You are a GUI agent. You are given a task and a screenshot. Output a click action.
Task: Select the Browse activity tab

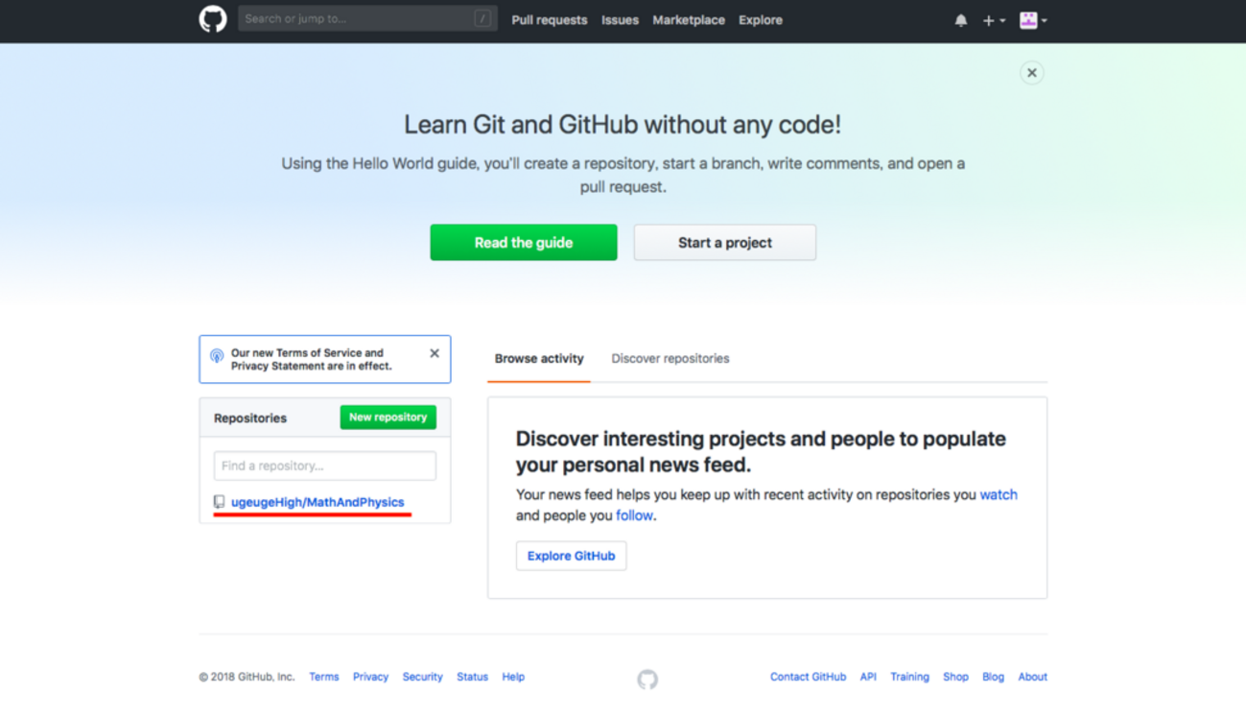tap(539, 359)
